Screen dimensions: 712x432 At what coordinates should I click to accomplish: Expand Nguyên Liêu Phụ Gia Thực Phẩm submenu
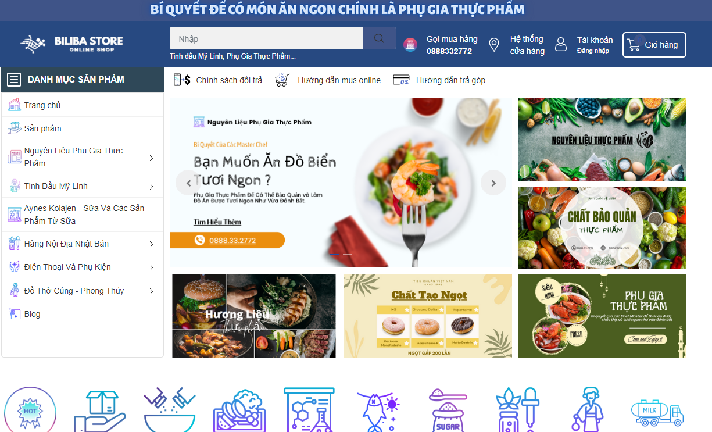[x=151, y=158]
